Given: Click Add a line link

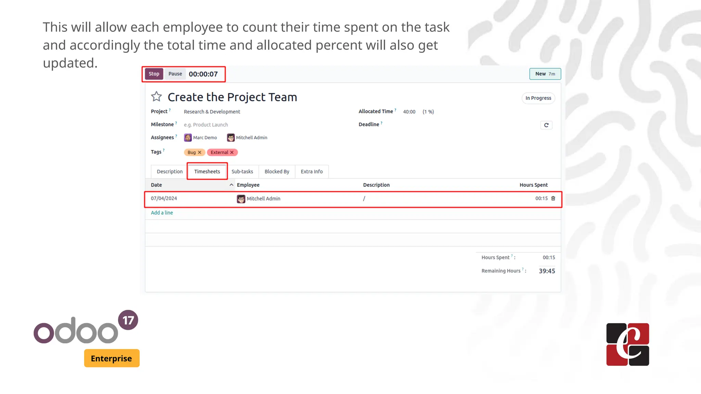Looking at the screenshot, I should 162,213.
